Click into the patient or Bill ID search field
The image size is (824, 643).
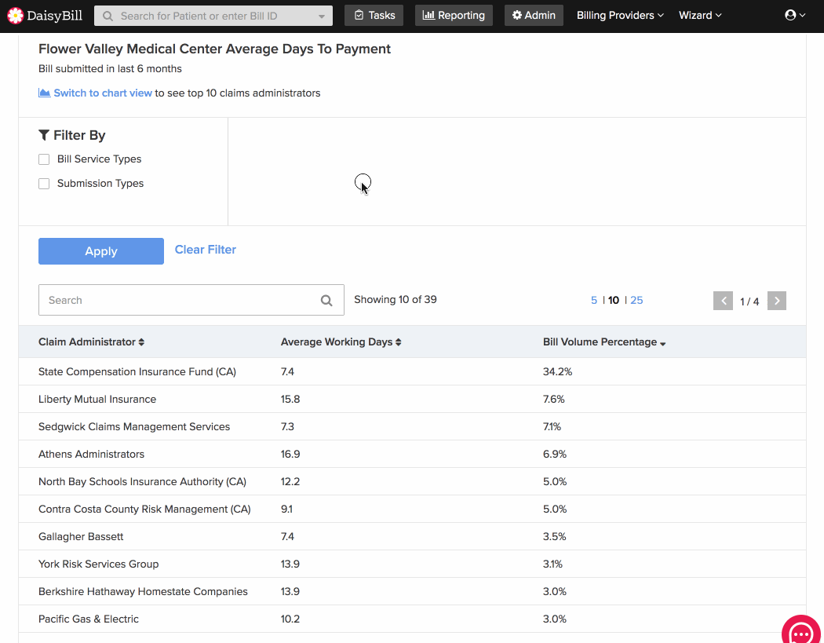click(213, 16)
